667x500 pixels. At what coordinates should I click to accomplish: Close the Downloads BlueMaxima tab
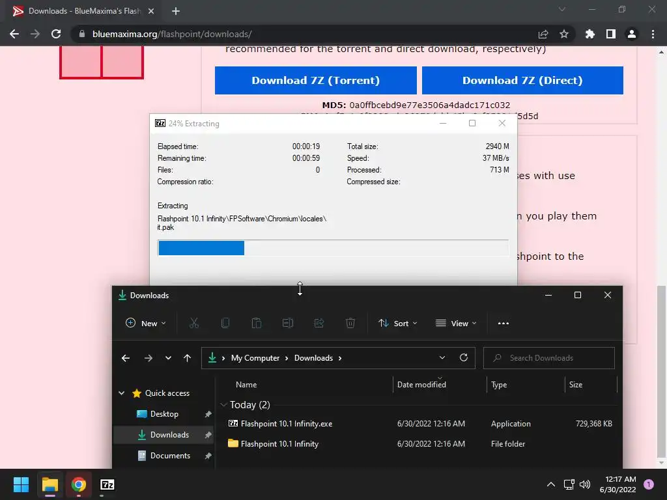(x=151, y=11)
